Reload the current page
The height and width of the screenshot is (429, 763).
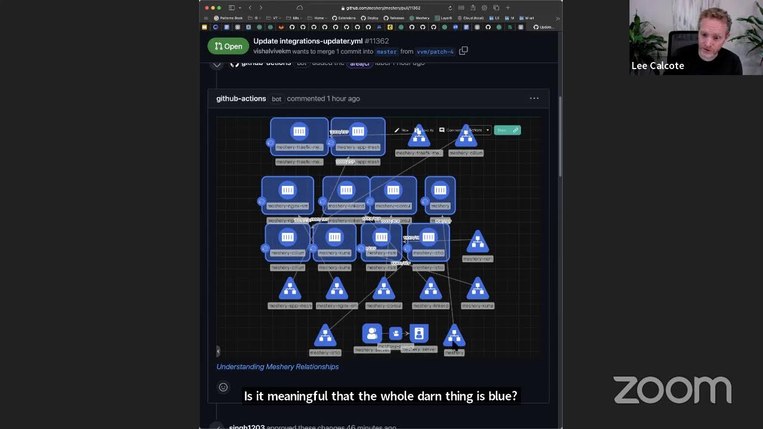click(450, 8)
